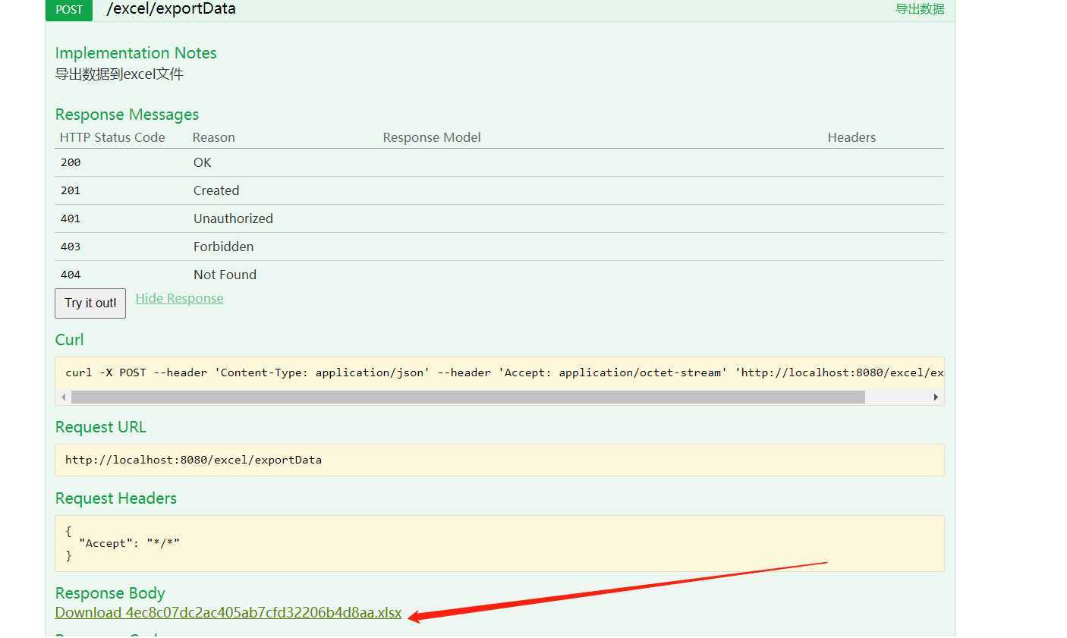The image size is (1067, 638).
Task: Click the Headers column header
Action: (x=851, y=137)
